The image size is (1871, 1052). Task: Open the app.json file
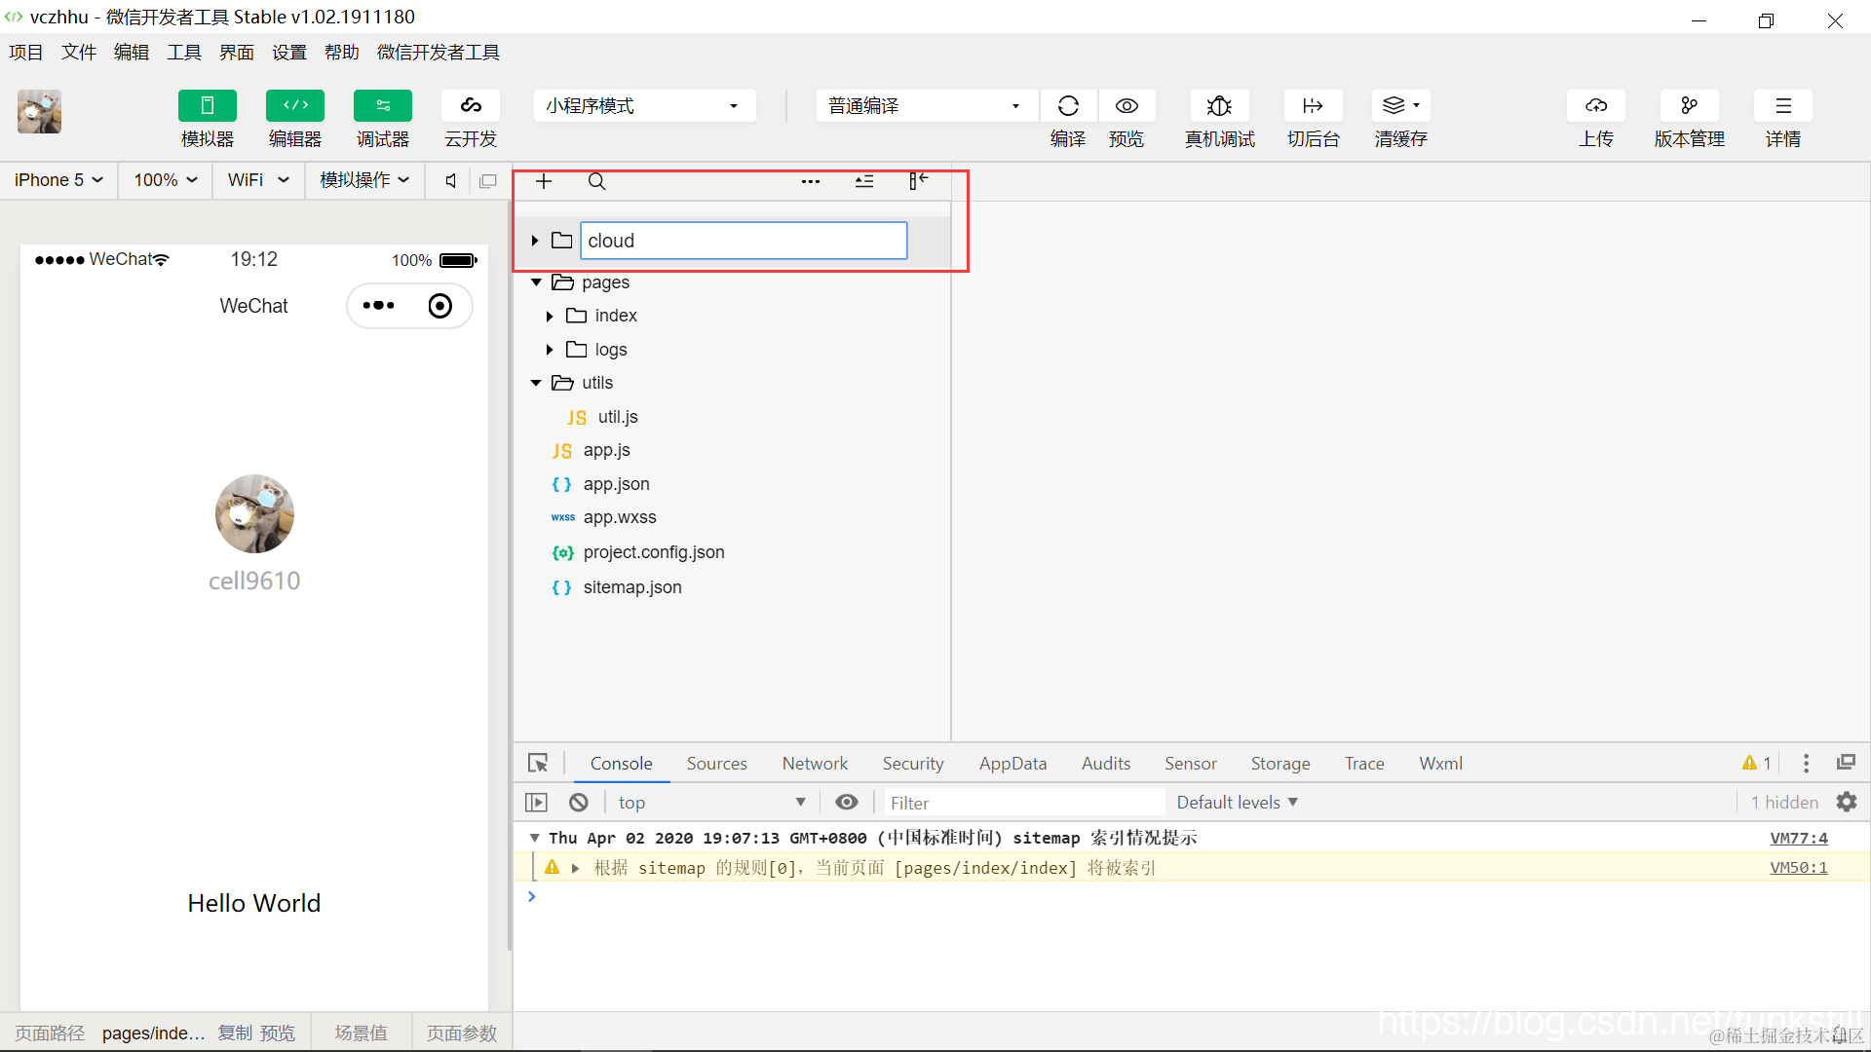(x=616, y=484)
